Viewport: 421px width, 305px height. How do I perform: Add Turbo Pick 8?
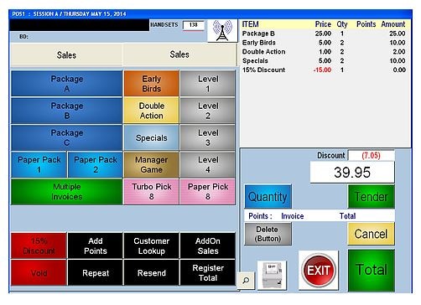point(151,192)
